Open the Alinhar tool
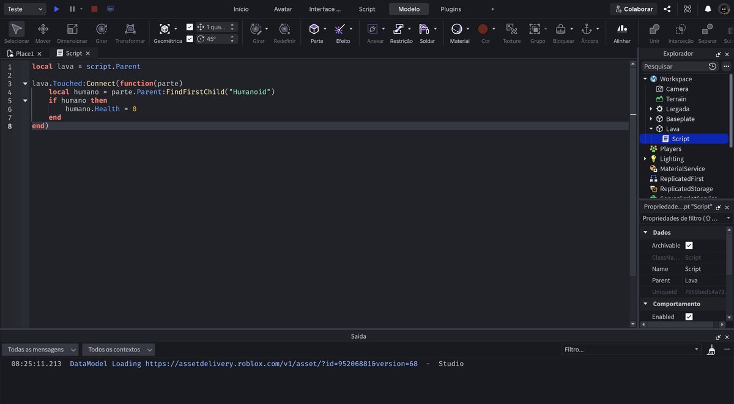 point(622,29)
